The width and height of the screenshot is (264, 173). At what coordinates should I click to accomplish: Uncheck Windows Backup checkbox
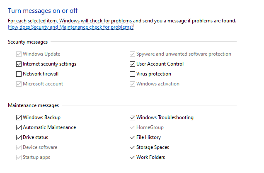[19, 117]
